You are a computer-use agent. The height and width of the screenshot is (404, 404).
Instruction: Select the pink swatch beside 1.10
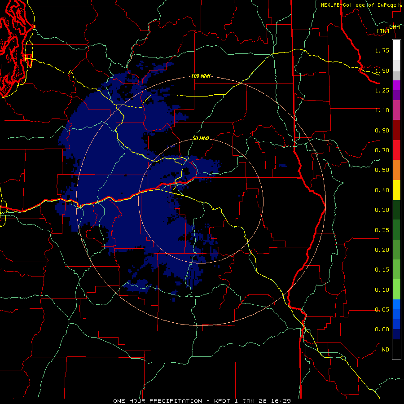(396, 110)
